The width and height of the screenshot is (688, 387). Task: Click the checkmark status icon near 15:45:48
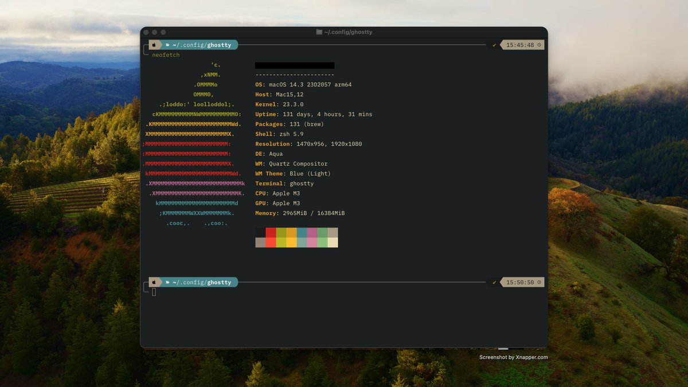pos(494,45)
